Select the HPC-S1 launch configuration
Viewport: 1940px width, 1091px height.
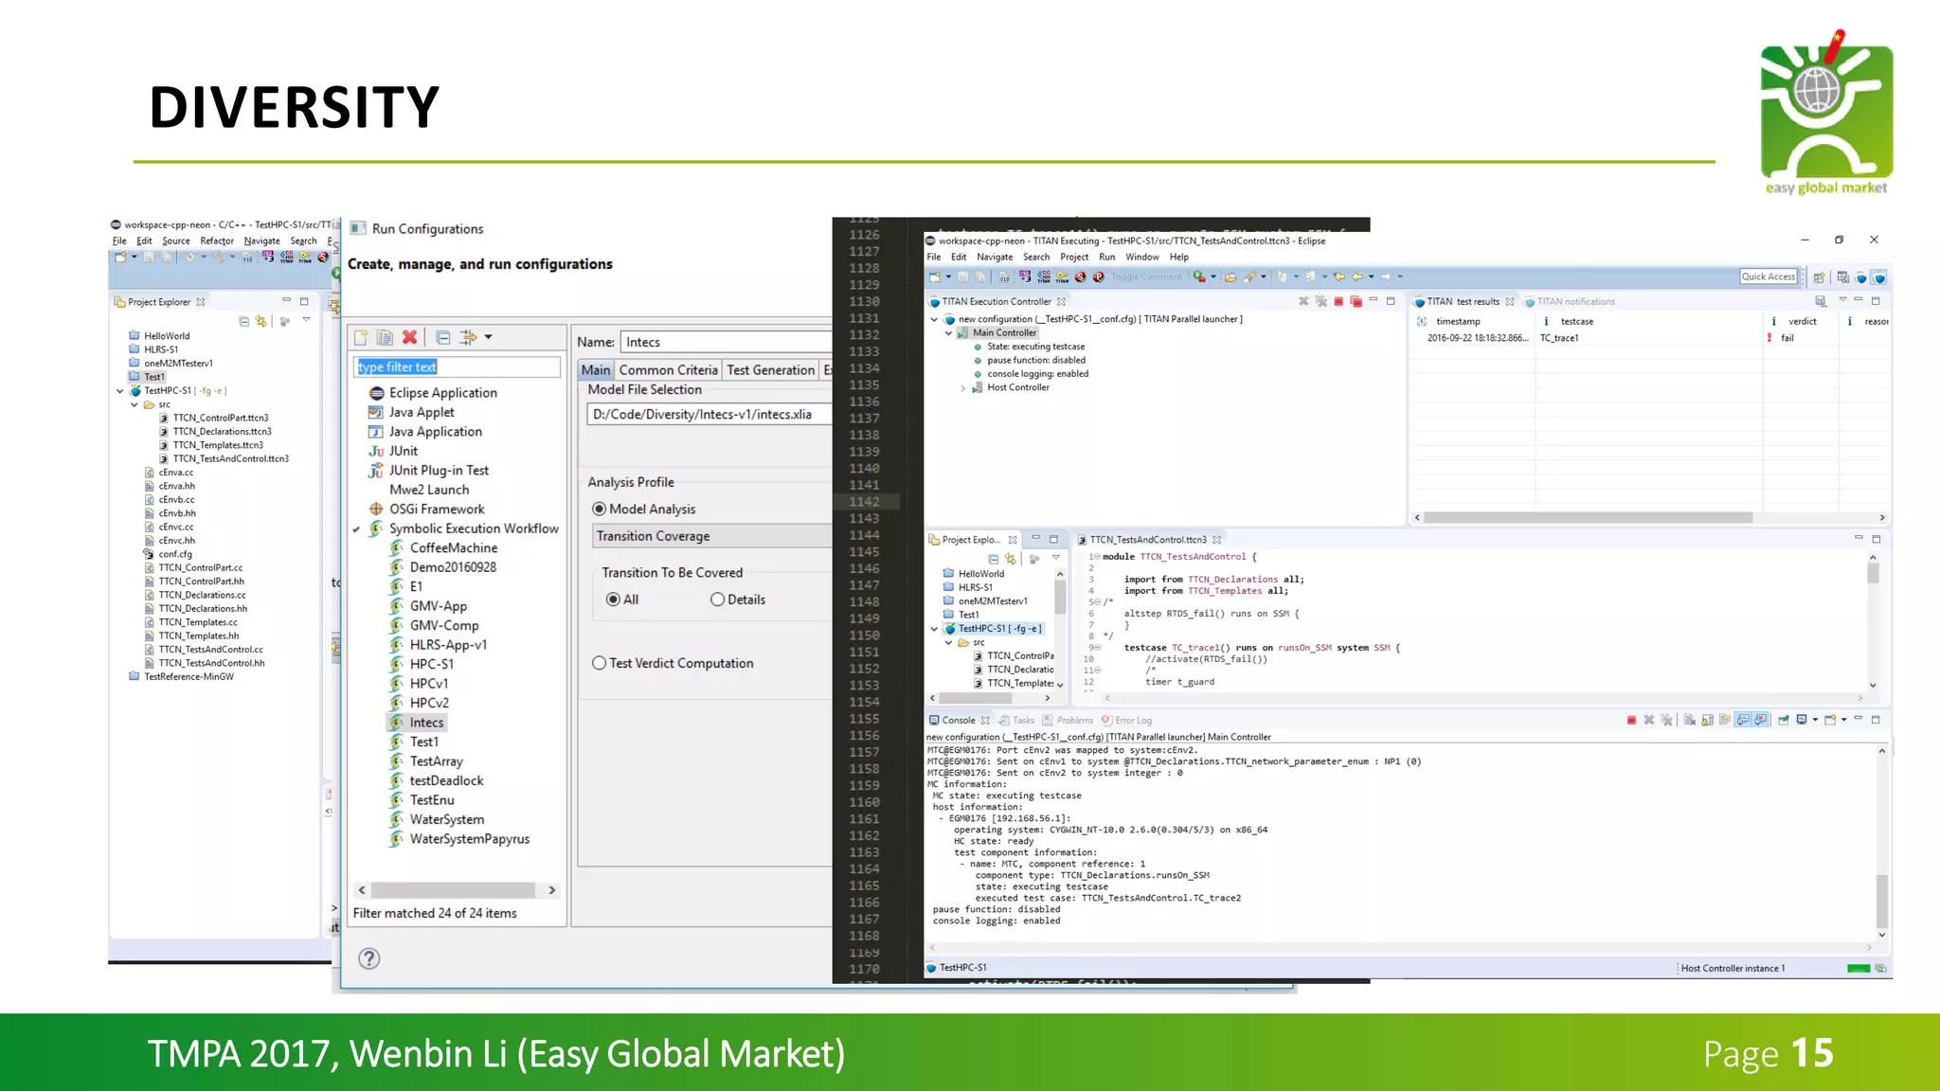point(431,664)
